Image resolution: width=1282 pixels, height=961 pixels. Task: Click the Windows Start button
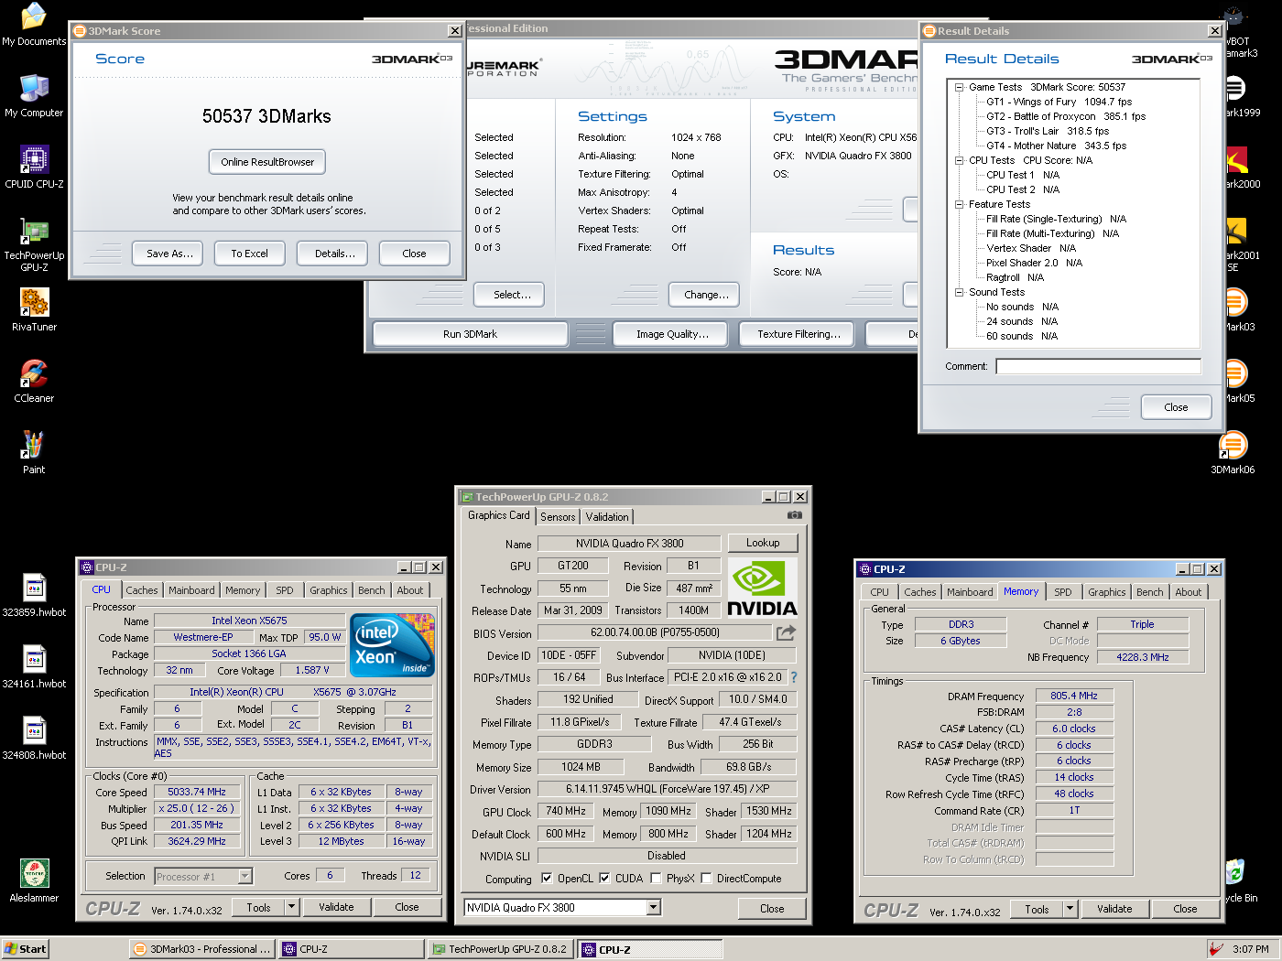click(x=25, y=949)
